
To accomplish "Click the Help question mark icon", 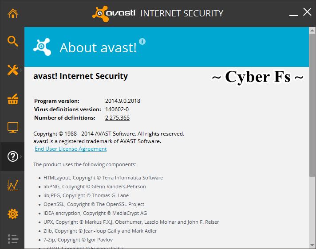I will coord(12,156).
